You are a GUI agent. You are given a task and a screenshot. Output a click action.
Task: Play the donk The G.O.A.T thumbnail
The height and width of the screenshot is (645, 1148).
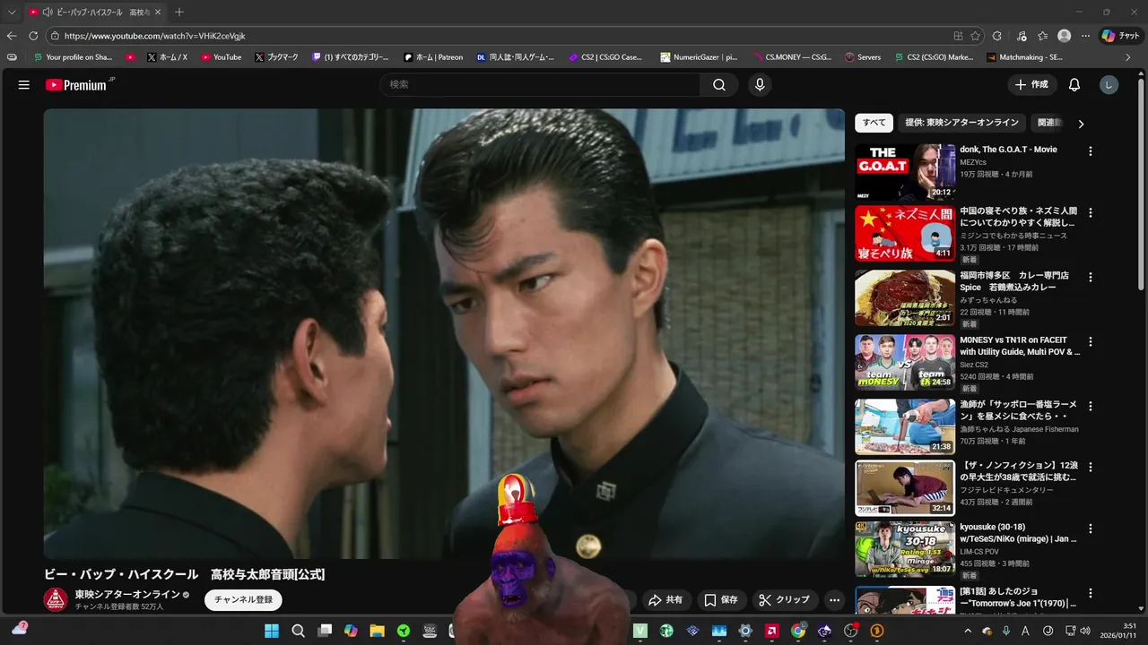tap(905, 172)
